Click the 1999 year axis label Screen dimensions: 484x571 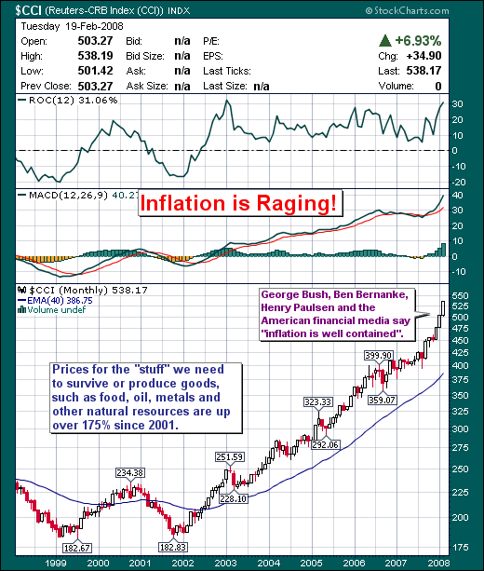click(x=56, y=563)
